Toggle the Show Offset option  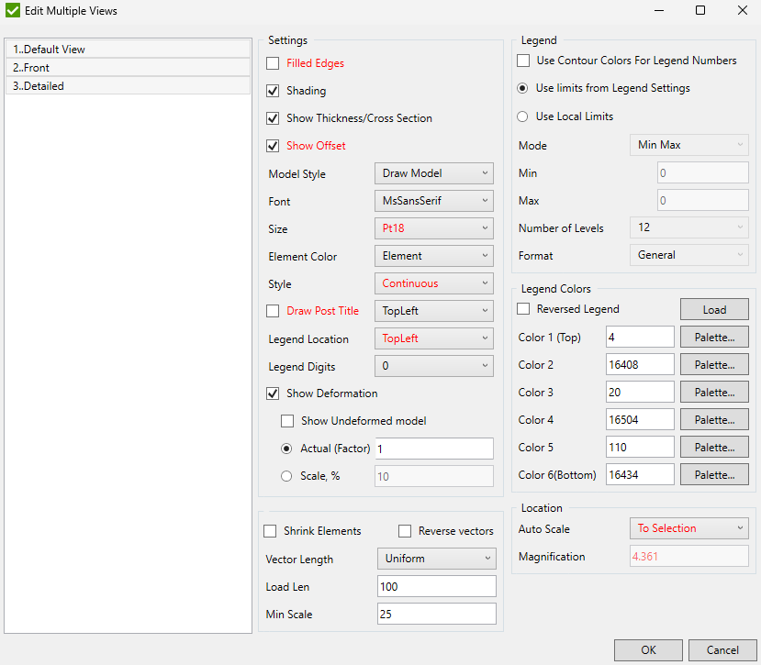click(272, 145)
